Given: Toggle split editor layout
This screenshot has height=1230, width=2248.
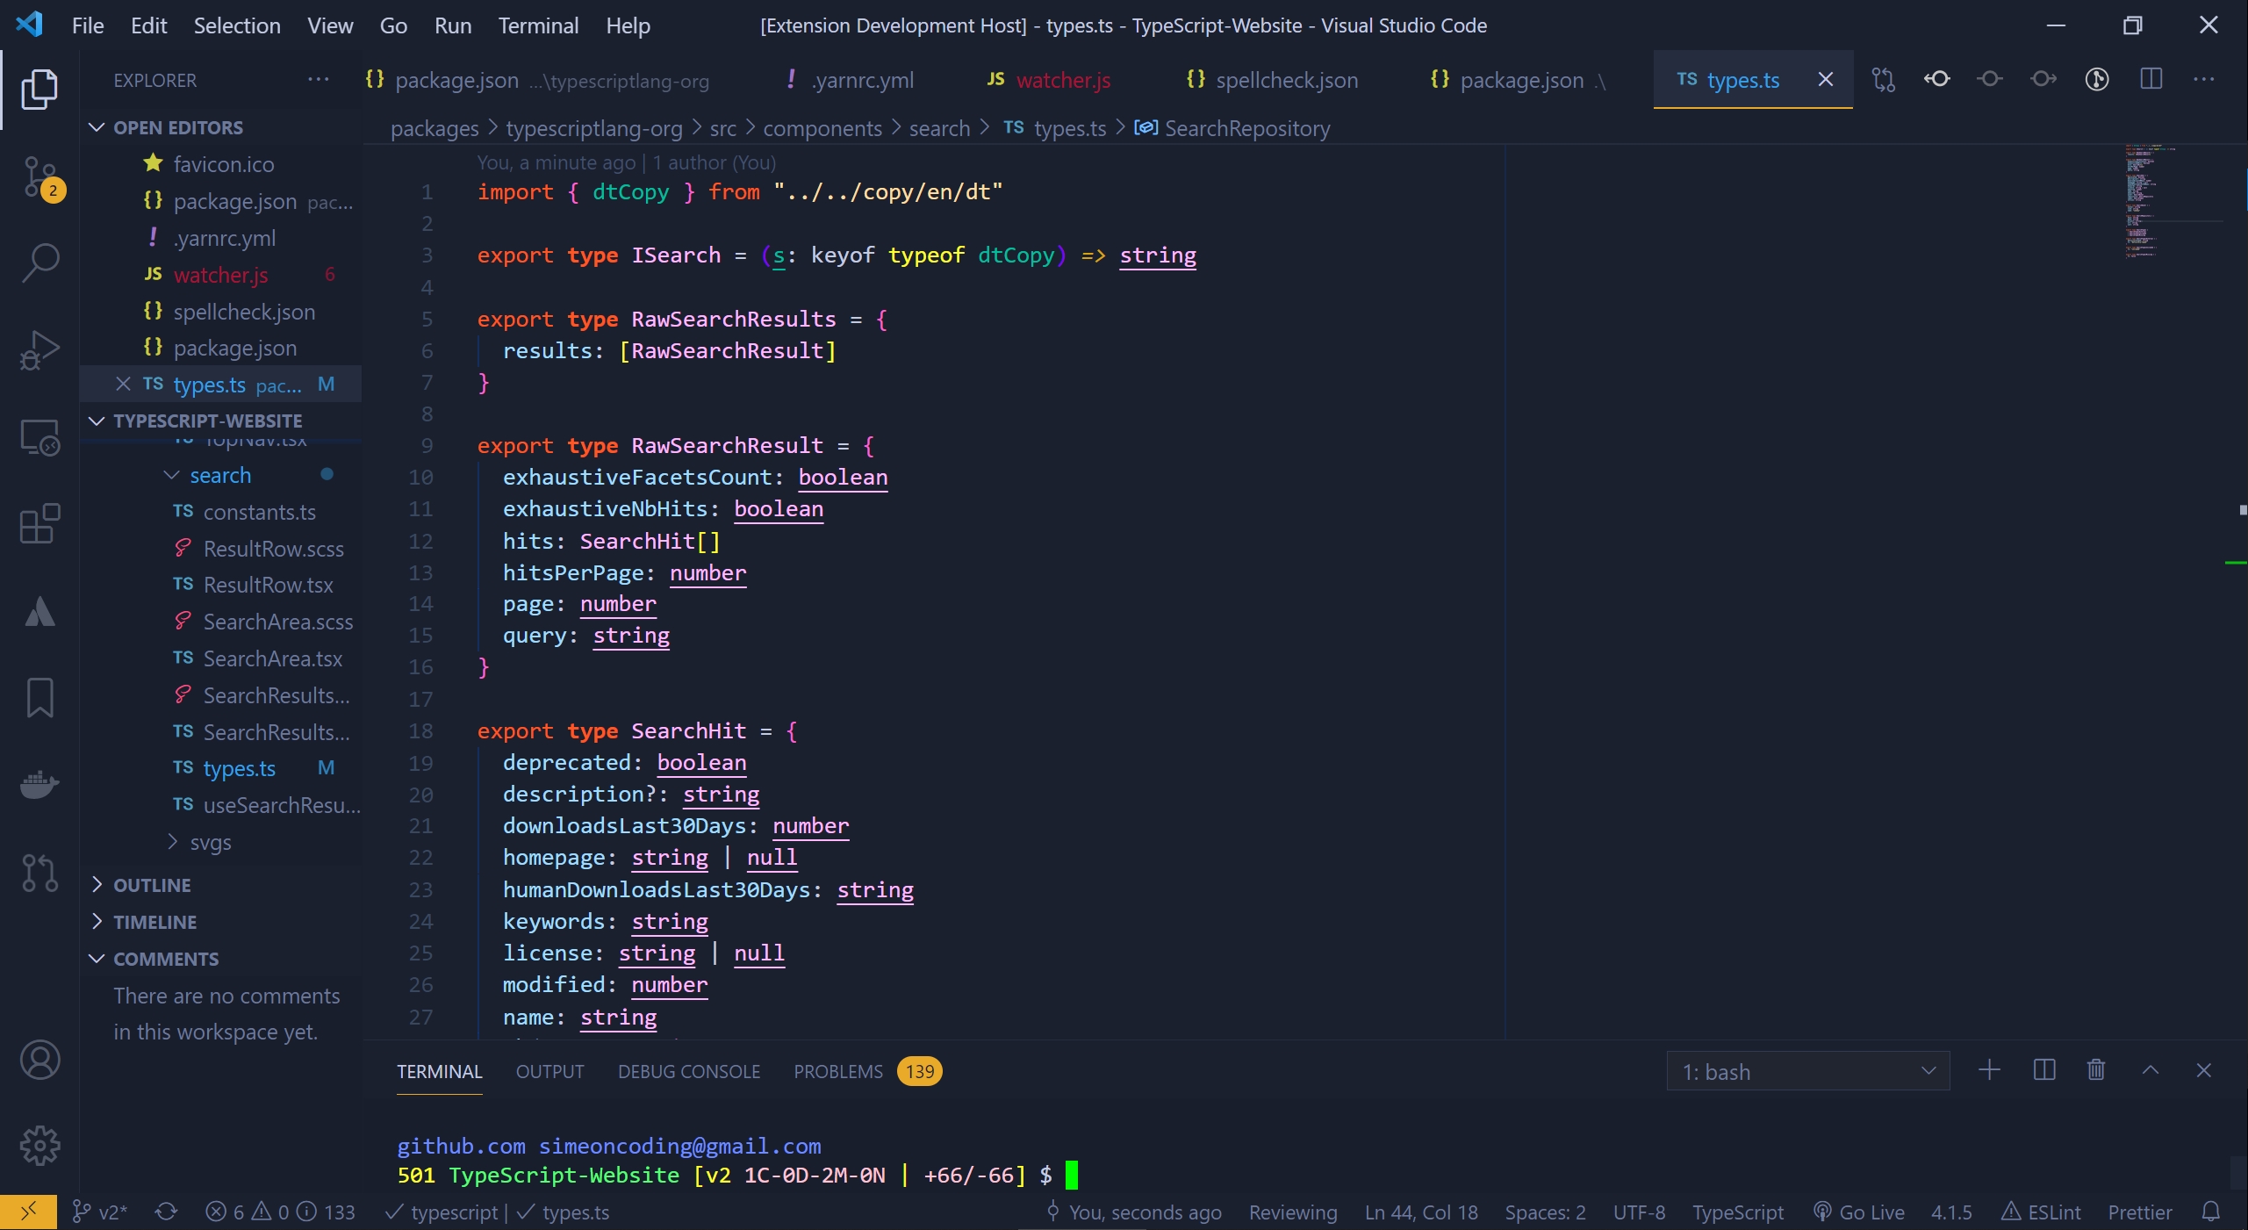Looking at the screenshot, I should 2151,80.
